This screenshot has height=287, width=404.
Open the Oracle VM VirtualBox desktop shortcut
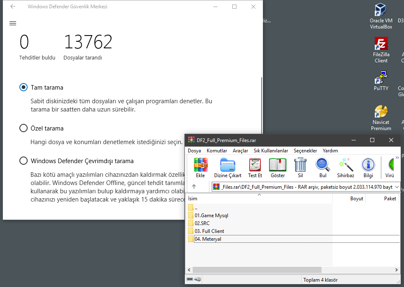click(381, 16)
